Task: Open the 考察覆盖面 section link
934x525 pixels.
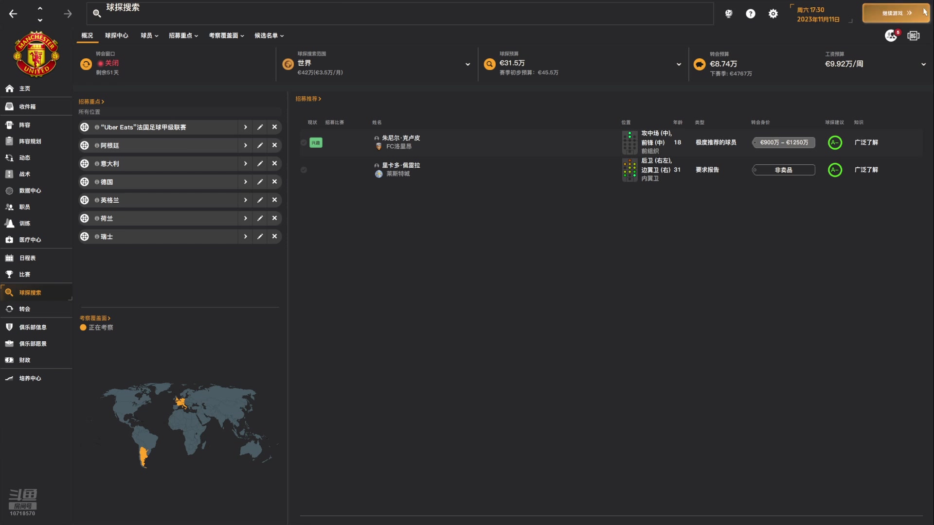Action: tap(95, 318)
